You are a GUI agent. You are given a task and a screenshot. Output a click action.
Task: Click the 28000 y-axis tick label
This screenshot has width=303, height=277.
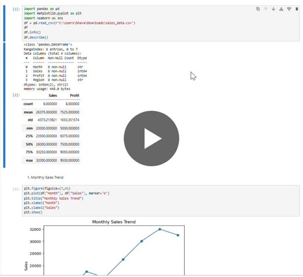35,254
